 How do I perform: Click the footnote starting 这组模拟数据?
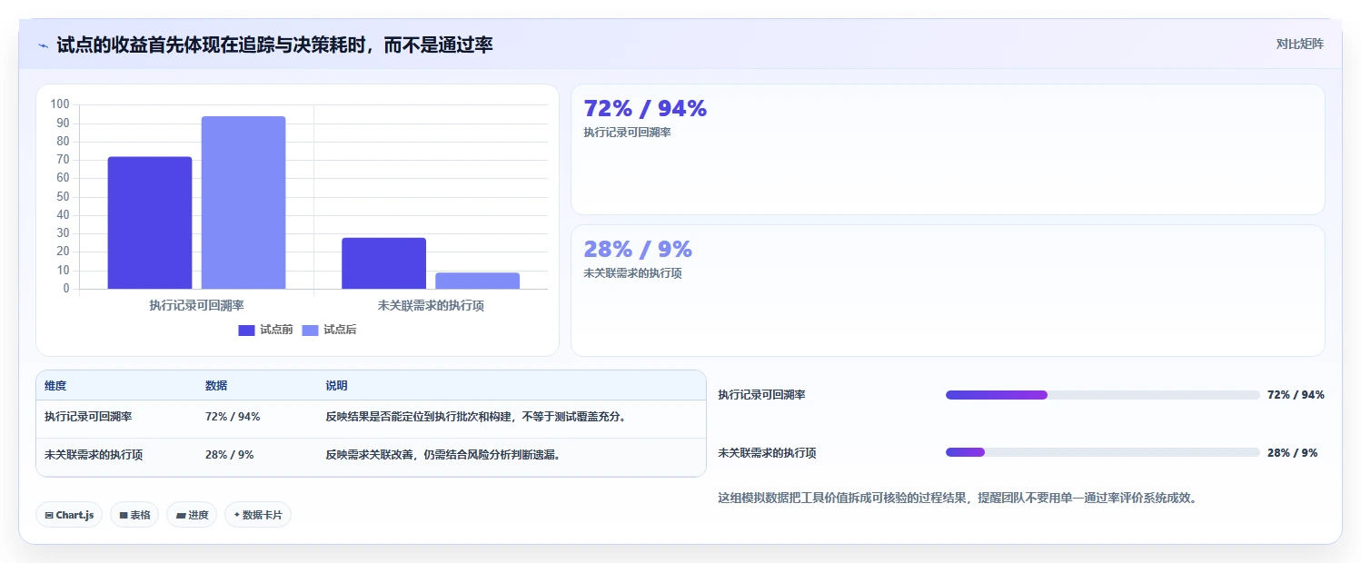[958, 498]
